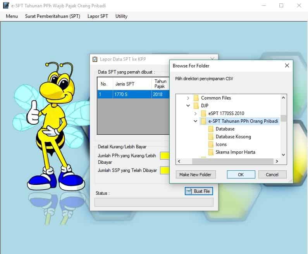Click the 2018 Tahun Pajak cell
Image resolution: width=308 pixels, height=254 pixels.
tap(160, 94)
